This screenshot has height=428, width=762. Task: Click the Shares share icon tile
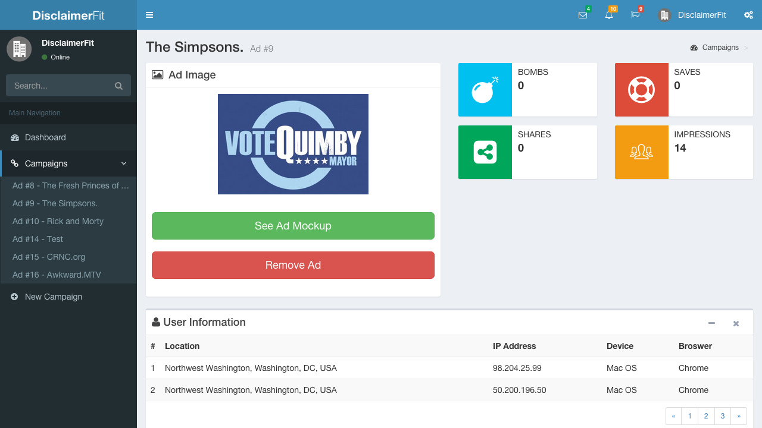pos(485,152)
